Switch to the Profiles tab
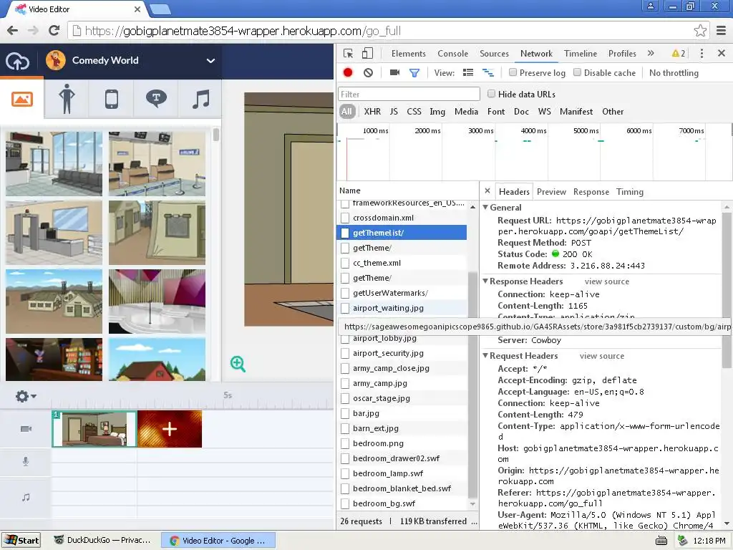 pyautogui.click(x=622, y=53)
